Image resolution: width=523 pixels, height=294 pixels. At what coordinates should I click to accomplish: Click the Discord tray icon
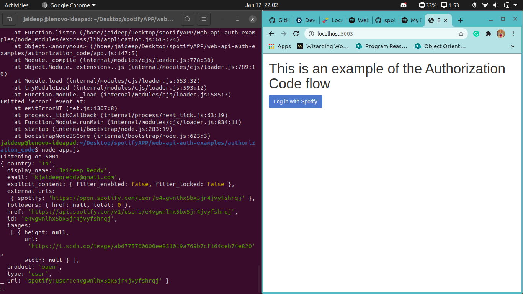[404, 5]
